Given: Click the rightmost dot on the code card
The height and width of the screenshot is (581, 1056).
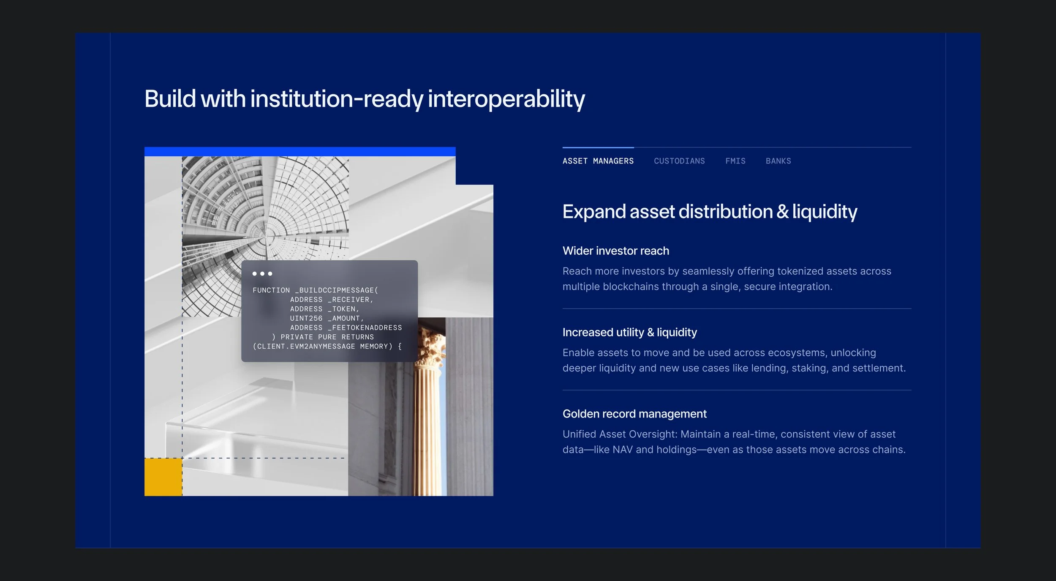Looking at the screenshot, I should tap(270, 274).
